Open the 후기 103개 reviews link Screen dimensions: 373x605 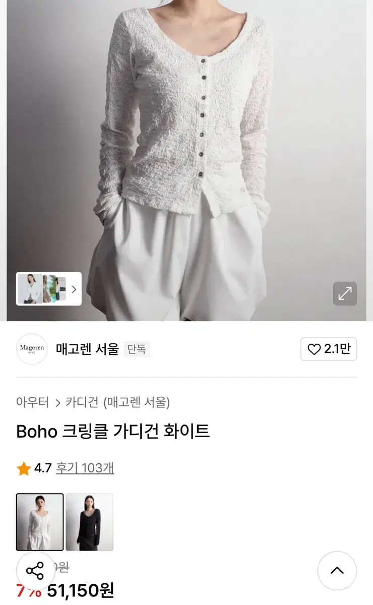point(85,468)
